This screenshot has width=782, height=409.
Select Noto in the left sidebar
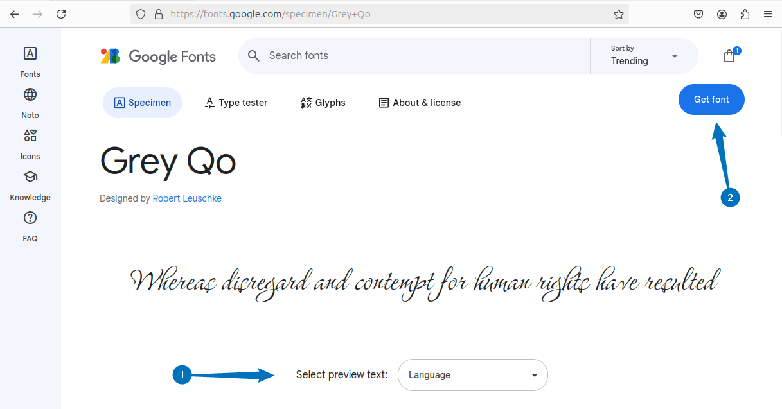tap(30, 102)
